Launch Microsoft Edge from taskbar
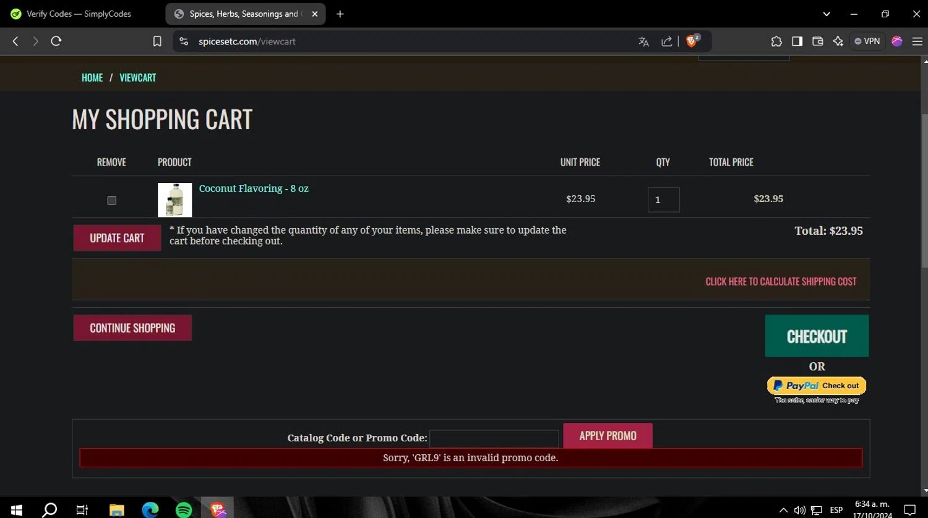The image size is (928, 518). point(150,510)
